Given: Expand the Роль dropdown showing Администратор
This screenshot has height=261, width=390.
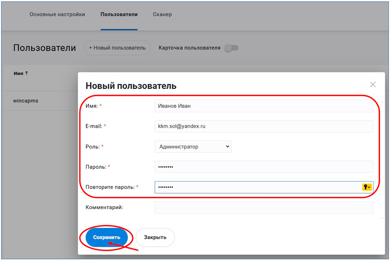Looking at the screenshot, I should tap(193, 147).
